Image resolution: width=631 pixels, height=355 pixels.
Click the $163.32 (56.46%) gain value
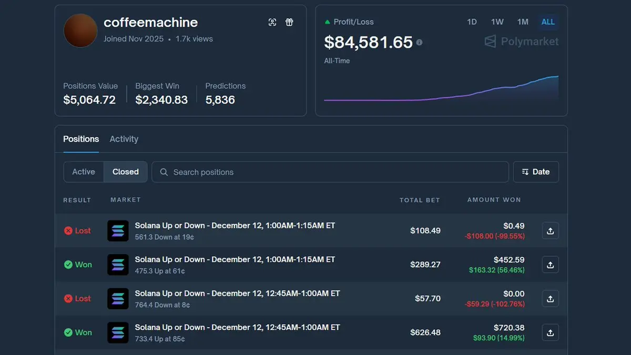497,270
